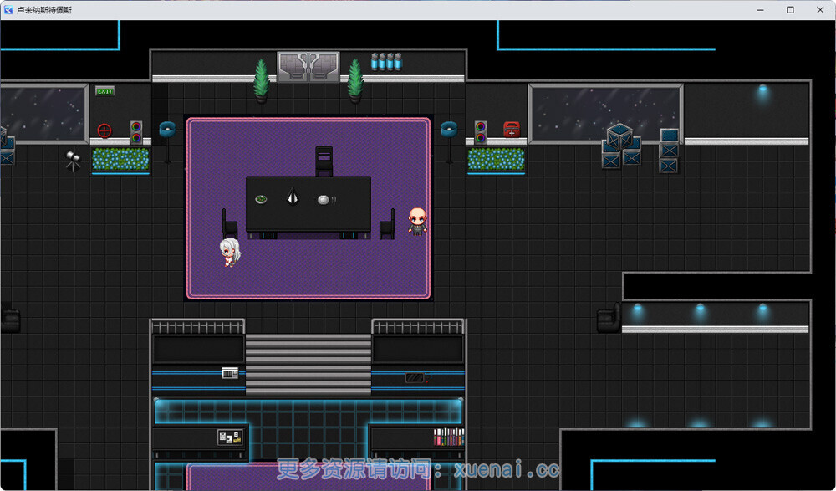Click the white plate with cutlery
Screen dimensions: 836x491
(x=326, y=200)
